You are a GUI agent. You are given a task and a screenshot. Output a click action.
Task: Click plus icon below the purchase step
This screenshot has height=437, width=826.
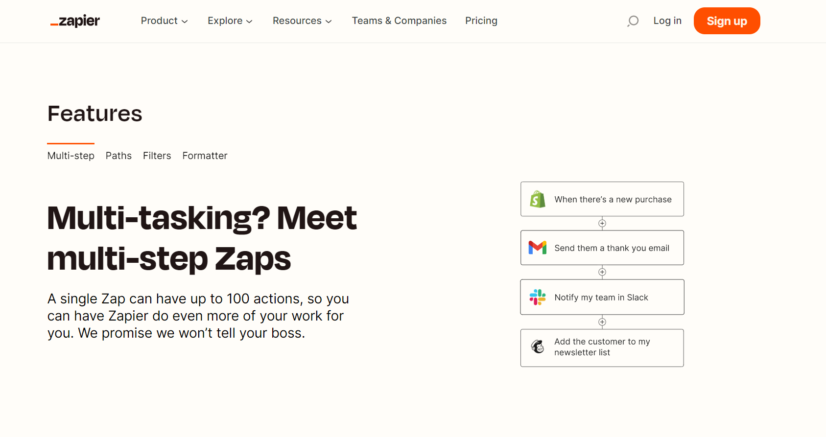602,223
